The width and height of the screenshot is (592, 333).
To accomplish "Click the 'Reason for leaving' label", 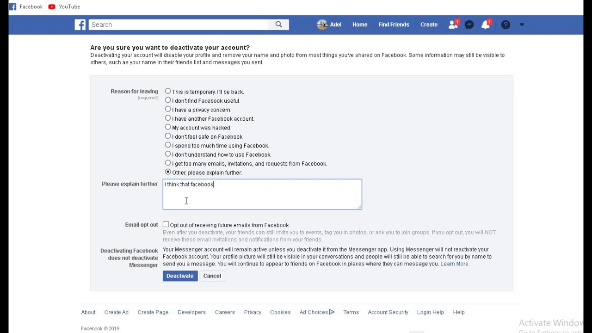I will [134, 92].
